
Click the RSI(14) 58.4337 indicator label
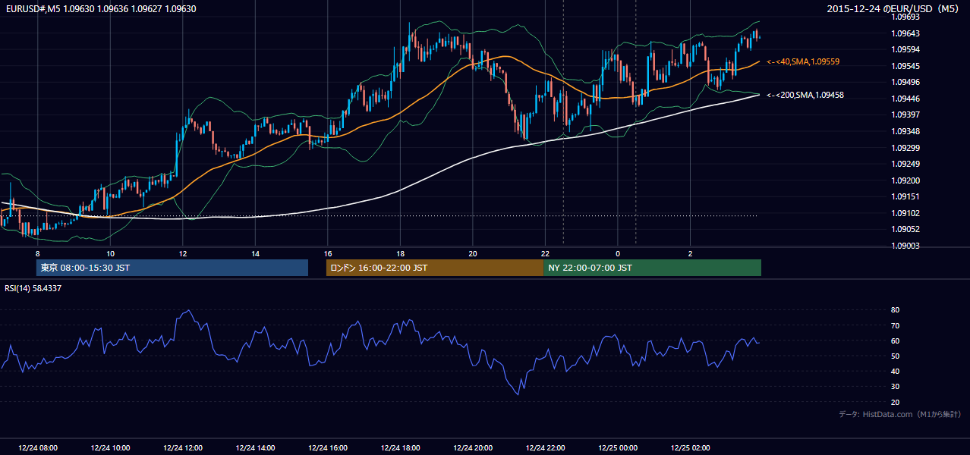click(33, 288)
